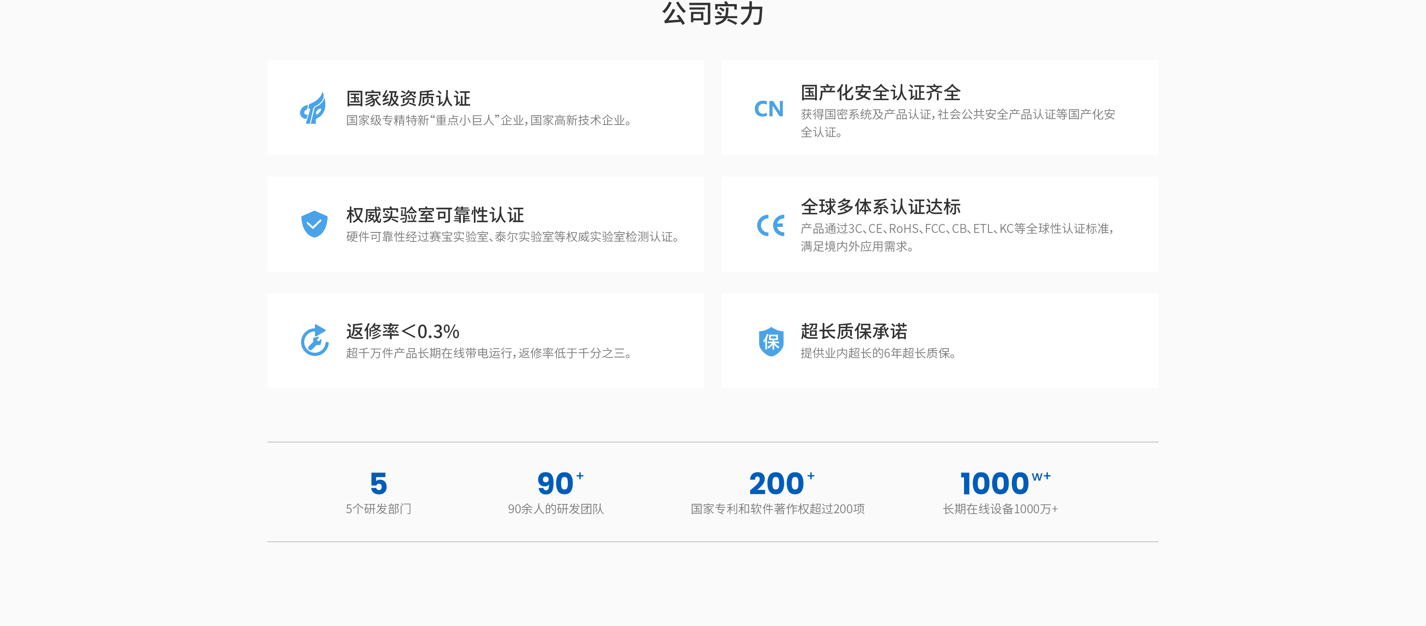Click the CE mark icon

tap(771, 224)
